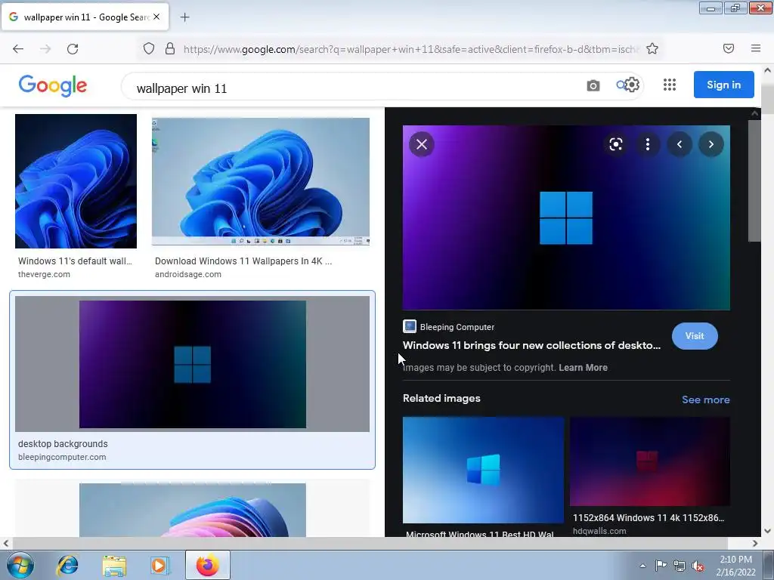
Task: Show the previous image in the preview
Action: 680,144
